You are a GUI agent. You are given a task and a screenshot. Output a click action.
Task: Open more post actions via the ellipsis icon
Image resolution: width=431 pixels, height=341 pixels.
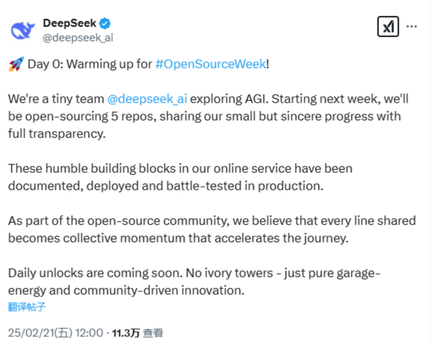click(x=411, y=26)
